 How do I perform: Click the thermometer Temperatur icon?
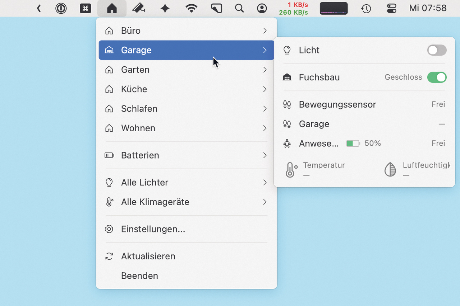[x=291, y=170]
